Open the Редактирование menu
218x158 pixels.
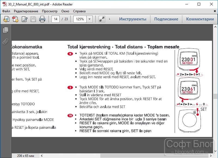(26, 11)
